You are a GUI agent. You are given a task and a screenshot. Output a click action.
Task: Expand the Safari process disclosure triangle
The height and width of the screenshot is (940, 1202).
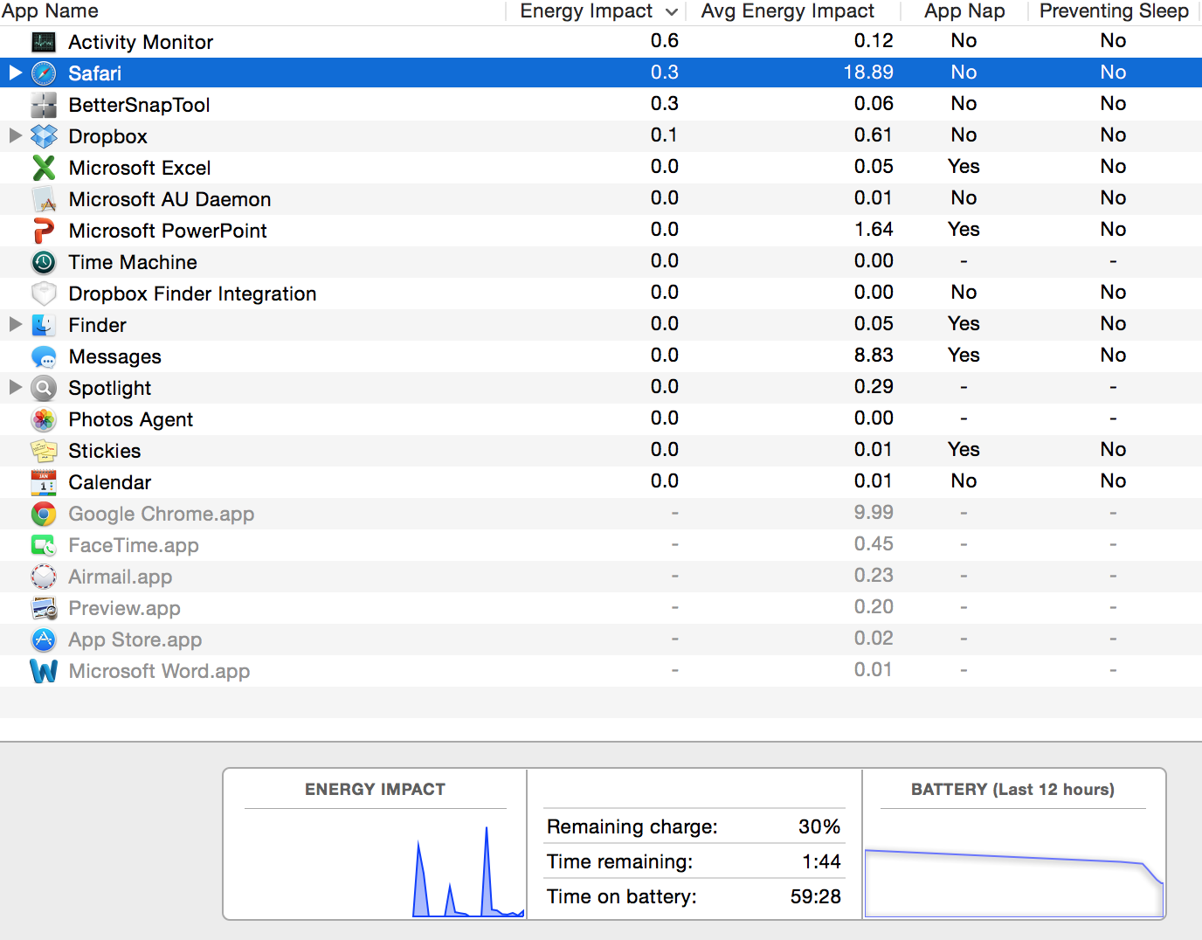click(15, 73)
